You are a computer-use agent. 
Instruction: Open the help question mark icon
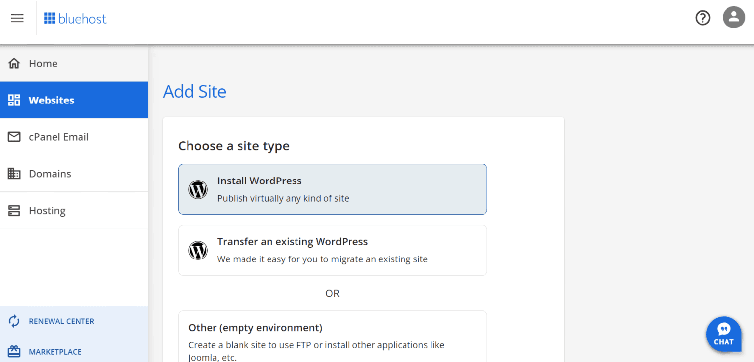[x=702, y=18]
